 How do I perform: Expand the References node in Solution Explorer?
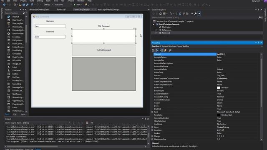click(x=156, y=30)
